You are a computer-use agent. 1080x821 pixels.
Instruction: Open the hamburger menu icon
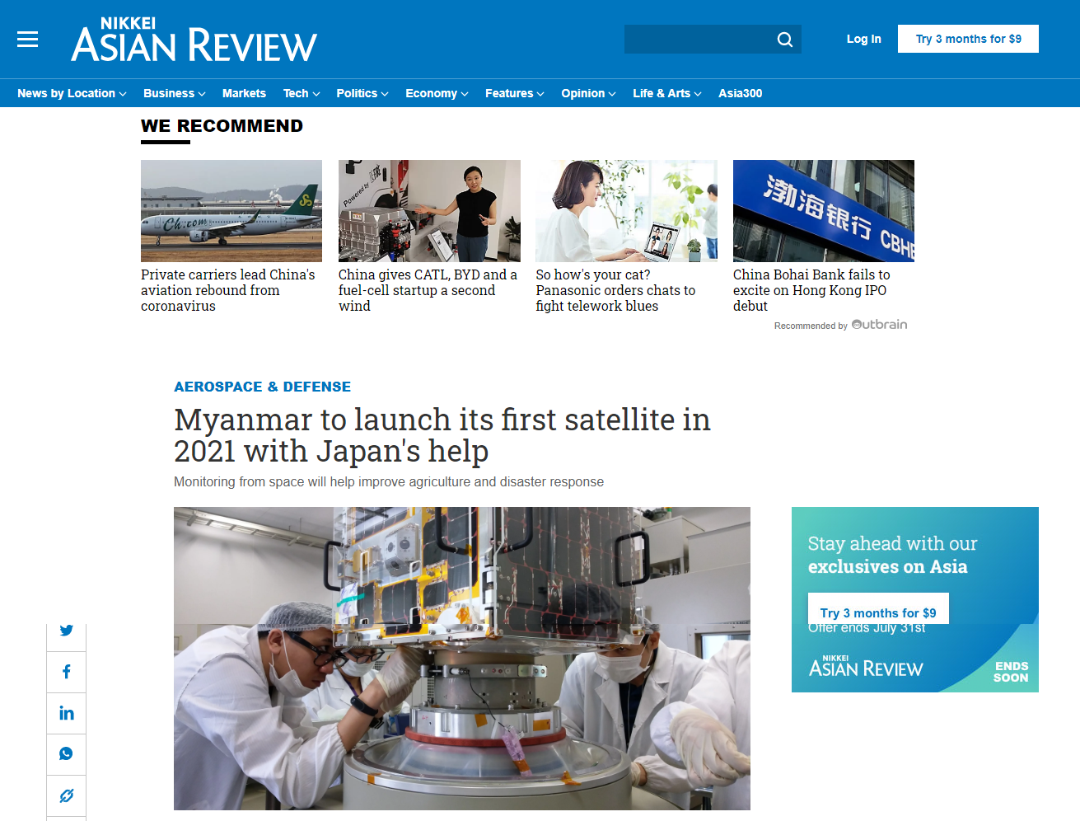[28, 39]
